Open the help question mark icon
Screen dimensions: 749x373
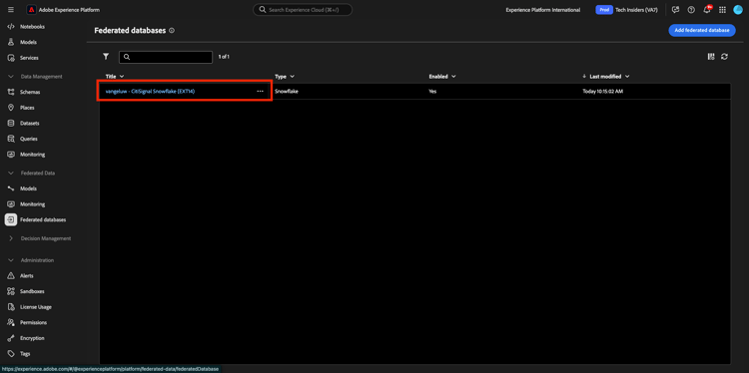click(691, 10)
